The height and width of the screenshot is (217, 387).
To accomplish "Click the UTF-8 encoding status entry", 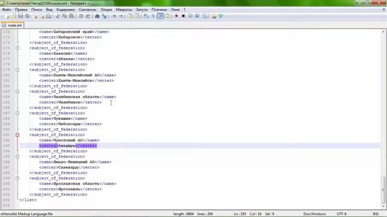I will pyautogui.click(x=341, y=214).
